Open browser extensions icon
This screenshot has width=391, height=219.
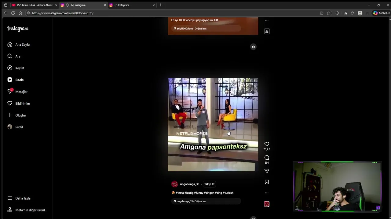coord(337,13)
